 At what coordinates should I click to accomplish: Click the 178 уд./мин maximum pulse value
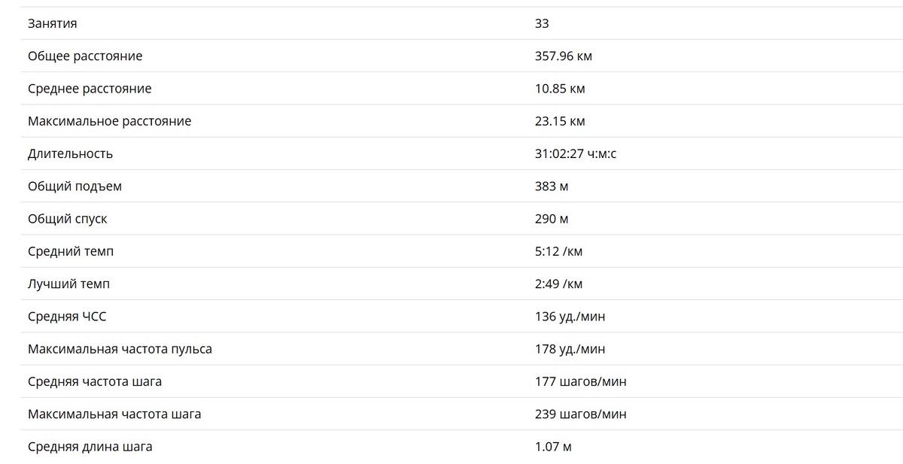click(570, 349)
